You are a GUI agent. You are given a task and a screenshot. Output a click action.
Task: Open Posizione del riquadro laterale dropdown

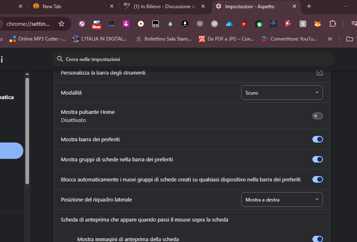coord(282,200)
